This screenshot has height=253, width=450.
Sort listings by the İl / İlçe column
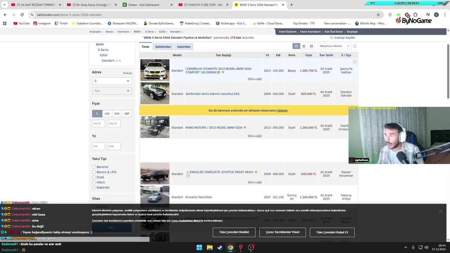346,55
